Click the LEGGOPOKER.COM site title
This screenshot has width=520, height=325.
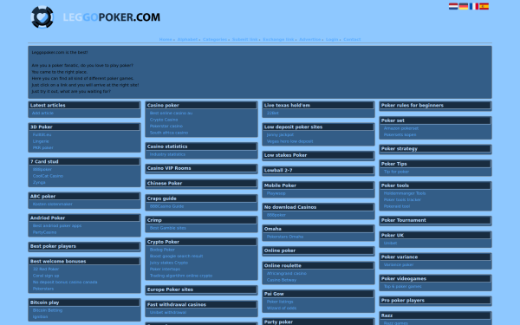click(x=112, y=17)
